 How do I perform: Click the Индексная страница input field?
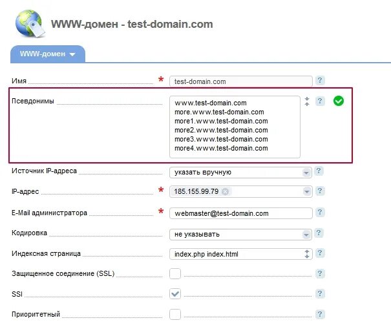click(241, 254)
